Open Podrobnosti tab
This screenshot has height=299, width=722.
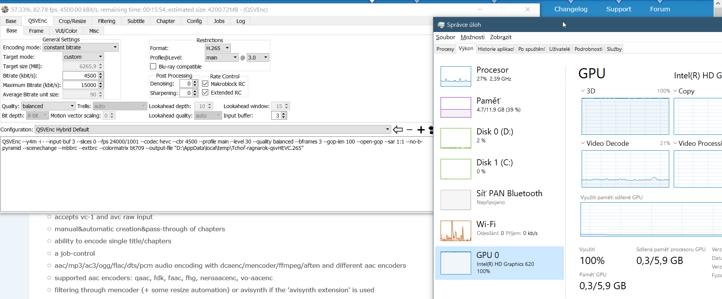(x=588, y=49)
